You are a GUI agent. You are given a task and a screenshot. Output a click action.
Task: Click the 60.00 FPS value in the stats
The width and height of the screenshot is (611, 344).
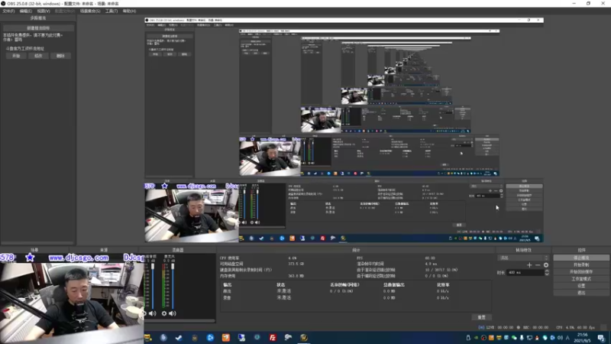coord(430,258)
